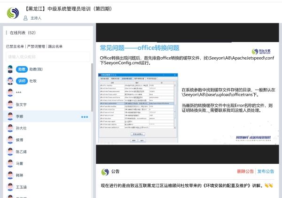This screenshot has width=282, height=198.
Task: Click the avatar of 助教(我)
Action: point(10,69)
